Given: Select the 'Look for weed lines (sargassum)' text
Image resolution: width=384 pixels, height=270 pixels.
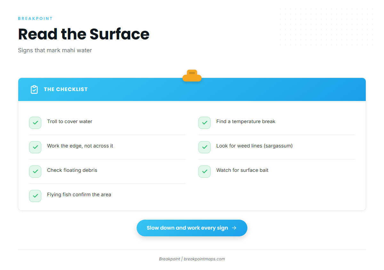Looking at the screenshot, I should point(254,146).
